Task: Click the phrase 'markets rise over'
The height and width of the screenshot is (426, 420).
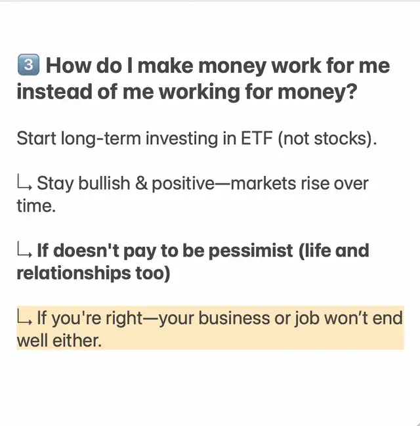Action: pyautogui.click(x=299, y=183)
